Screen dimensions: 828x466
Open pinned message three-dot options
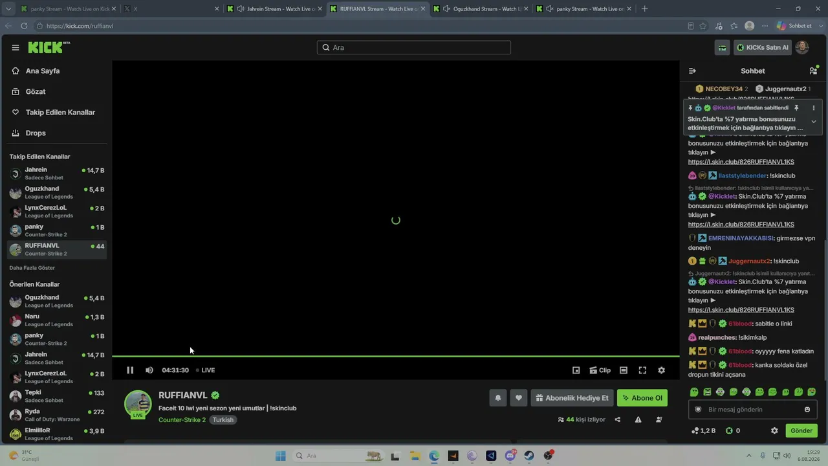pyautogui.click(x=814, y=108)
